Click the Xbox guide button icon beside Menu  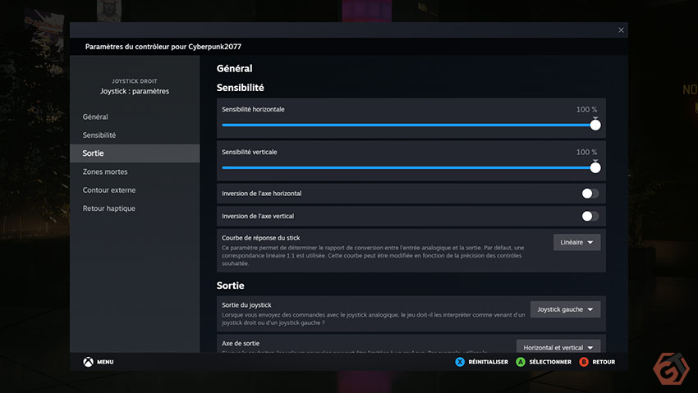88,362
